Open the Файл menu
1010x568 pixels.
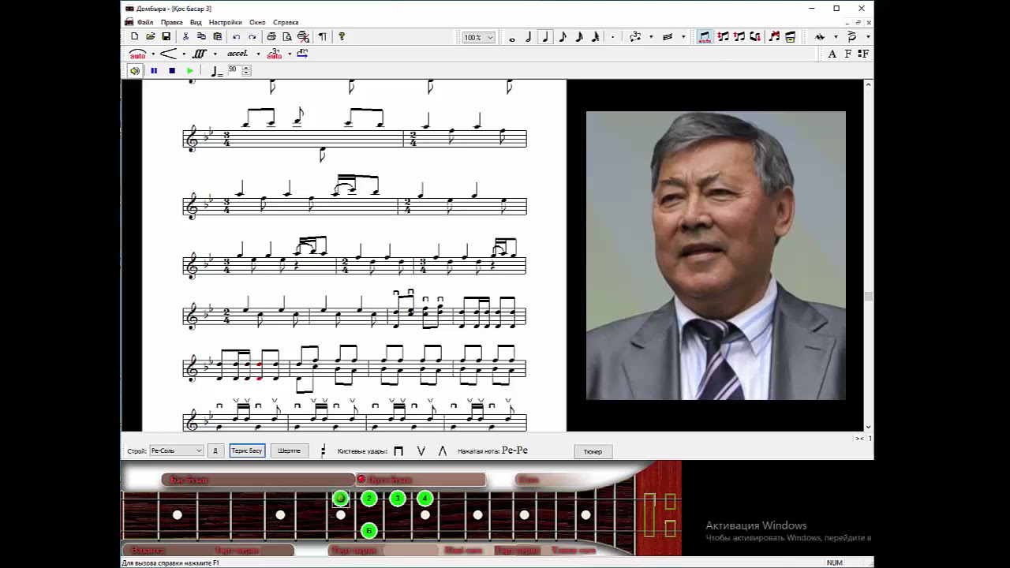point(145,22)
